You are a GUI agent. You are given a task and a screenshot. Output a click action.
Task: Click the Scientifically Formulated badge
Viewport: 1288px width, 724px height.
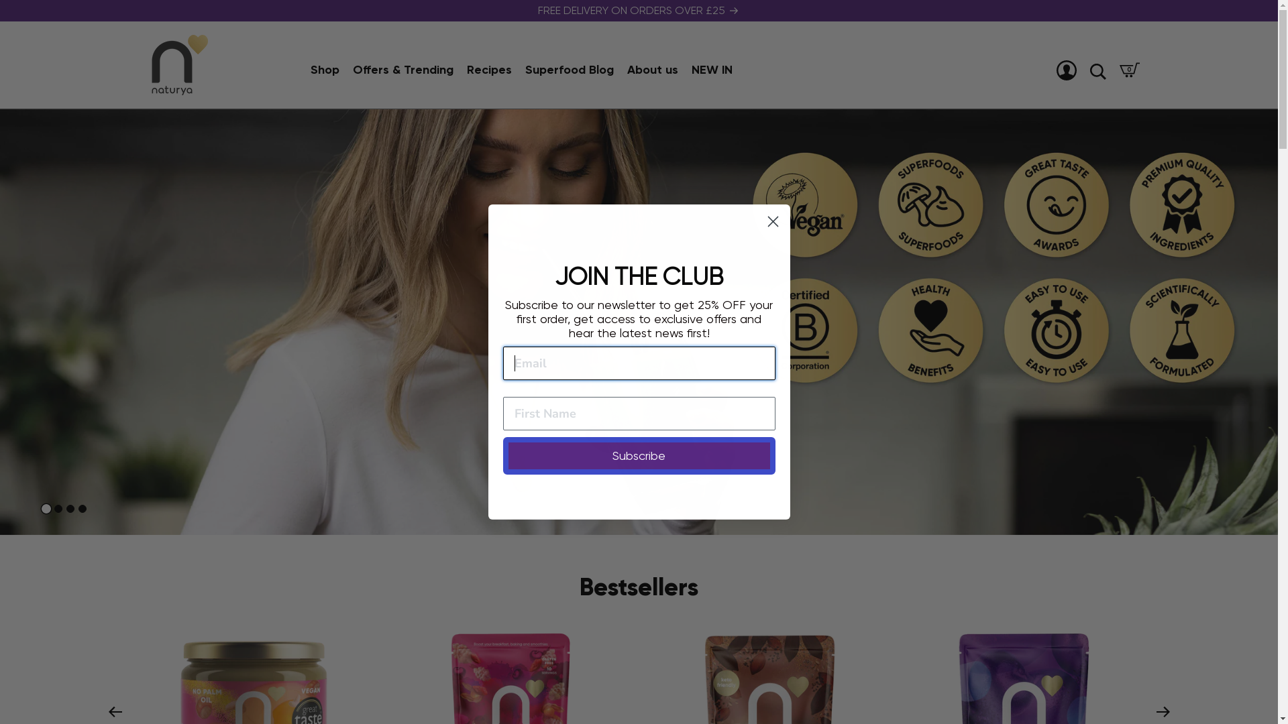[x=1181, y=330]
